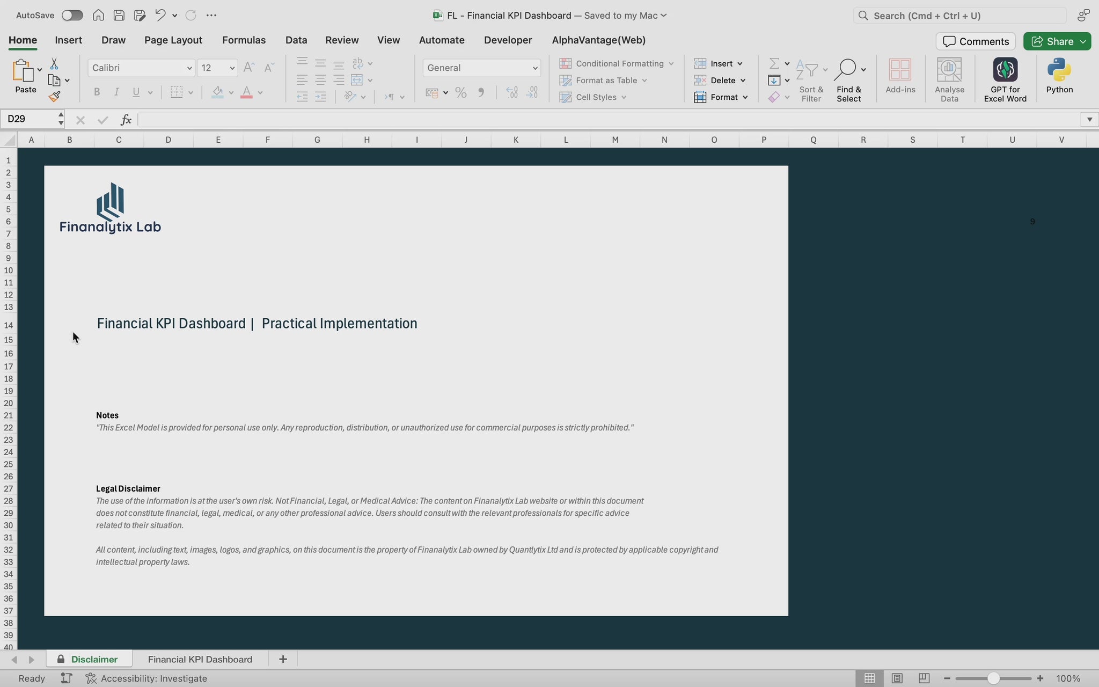Screen dimensions: 1099x687
Task: Click the Increase Decimal icon
Action: tap(512, 92)
